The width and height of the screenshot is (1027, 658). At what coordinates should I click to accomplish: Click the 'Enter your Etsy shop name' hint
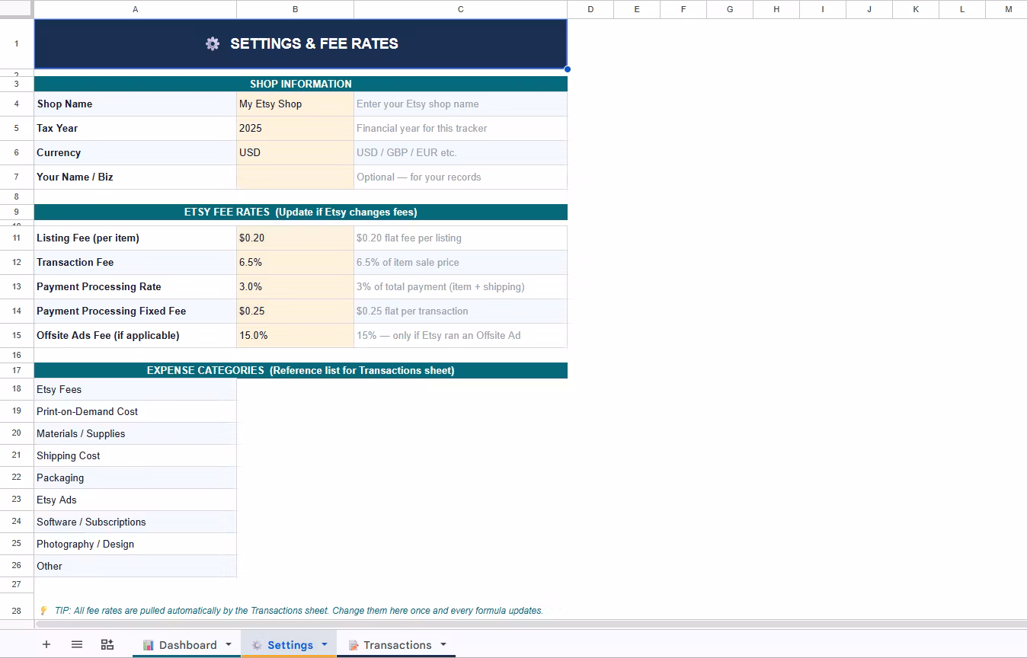460,104
